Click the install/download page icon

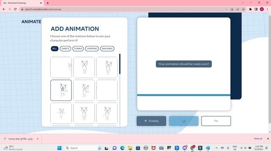pos(232,9)
